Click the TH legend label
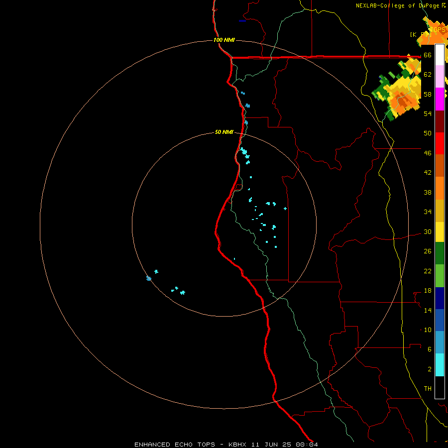This screenshot has height=448, width=448. coord(428,389)
